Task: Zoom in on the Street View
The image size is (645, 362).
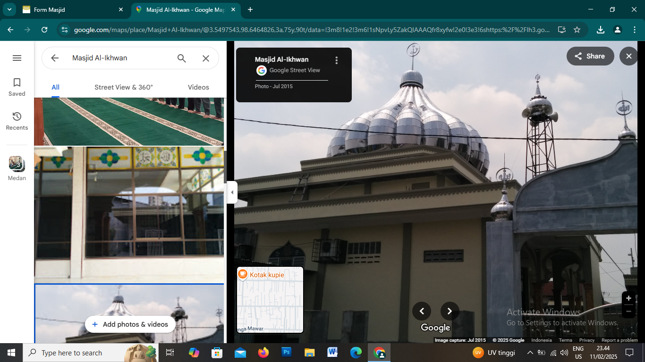Action: pyautogui.click(x=628, y=298)
